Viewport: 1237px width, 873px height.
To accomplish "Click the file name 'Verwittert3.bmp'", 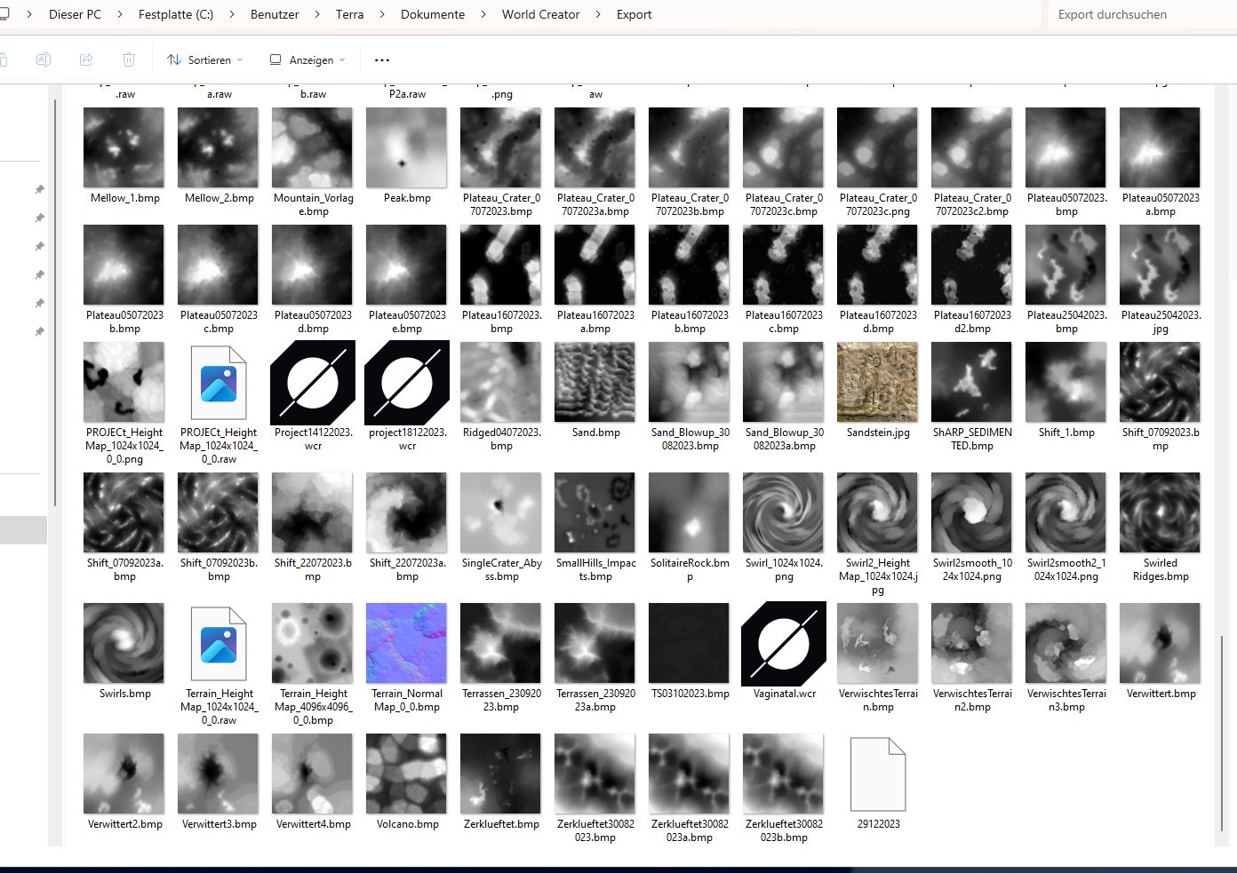I will tap(219, 824).
